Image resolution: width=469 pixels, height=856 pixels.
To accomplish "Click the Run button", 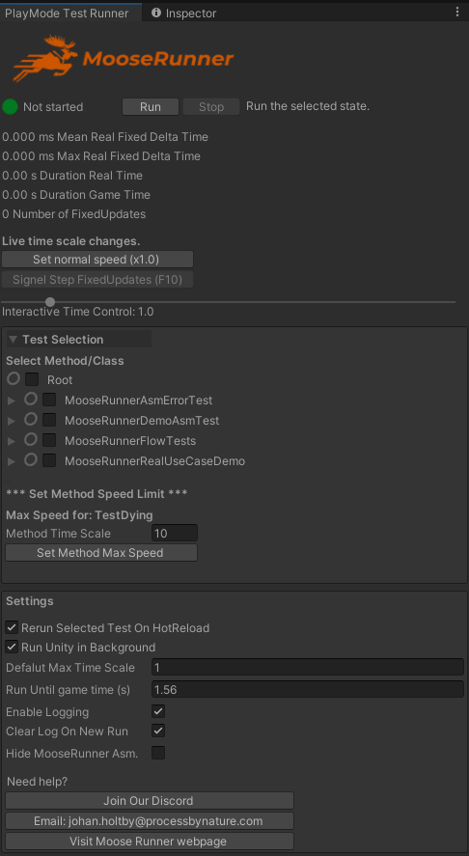I will 151,107.
